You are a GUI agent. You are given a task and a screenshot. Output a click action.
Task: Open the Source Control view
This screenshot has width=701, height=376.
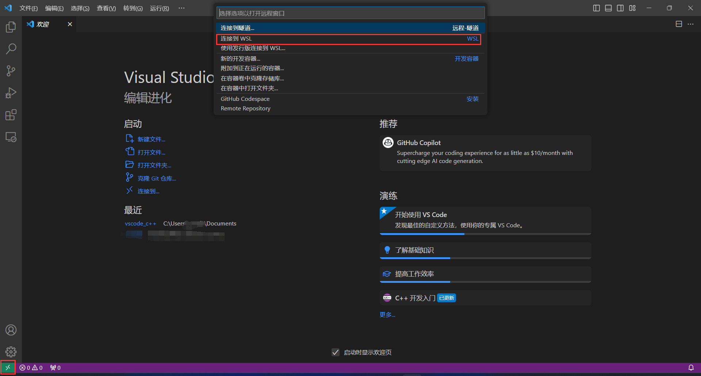tap(11, 71)
